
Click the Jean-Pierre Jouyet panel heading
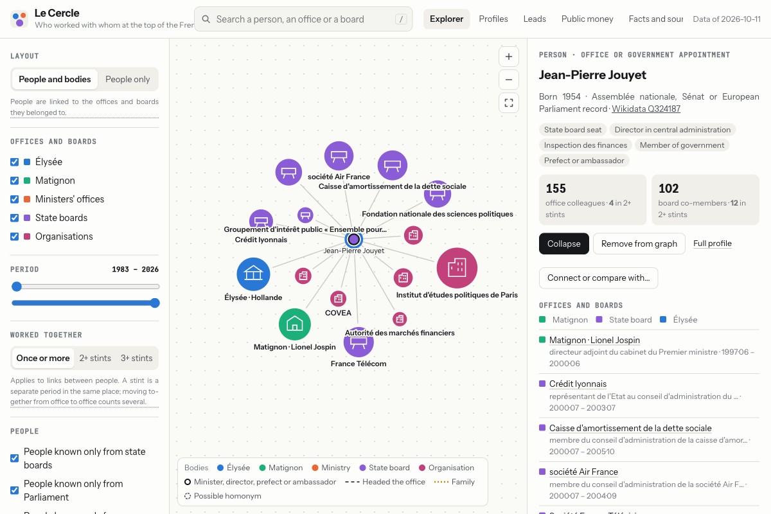[x=592, y=75]
